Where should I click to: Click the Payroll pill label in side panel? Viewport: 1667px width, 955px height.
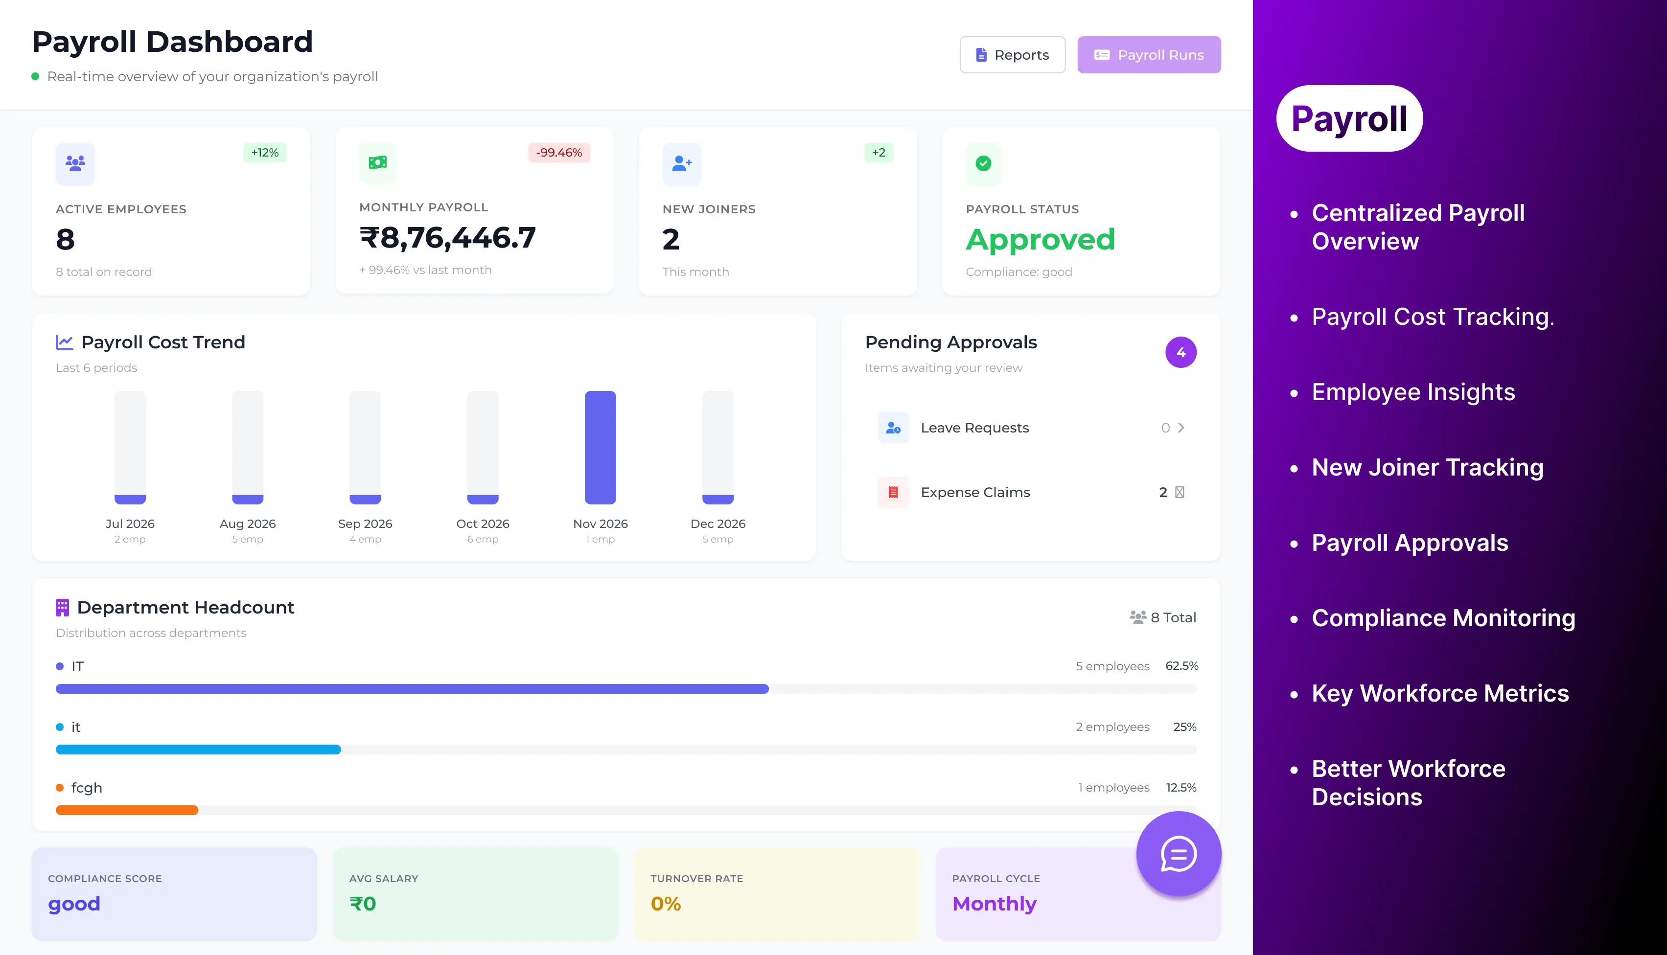click(1349, 119)
